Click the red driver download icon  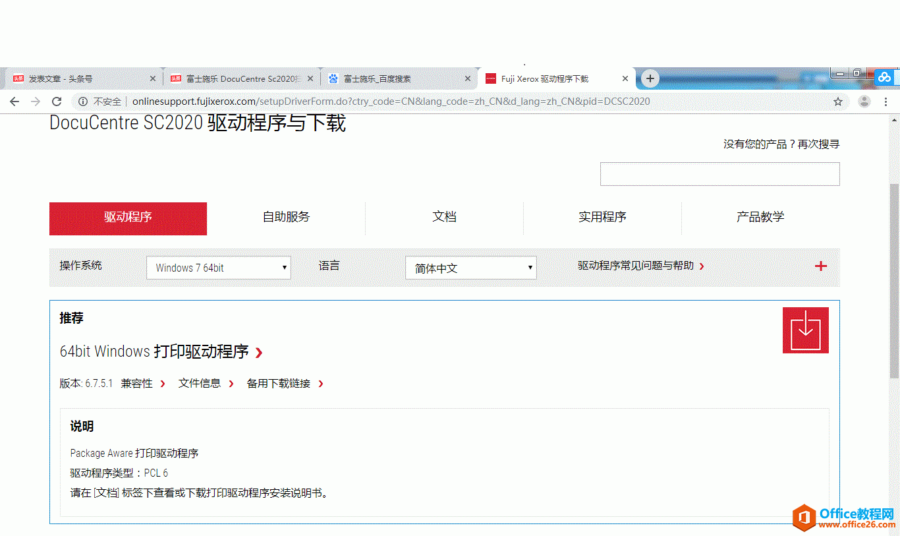(805, 330)
